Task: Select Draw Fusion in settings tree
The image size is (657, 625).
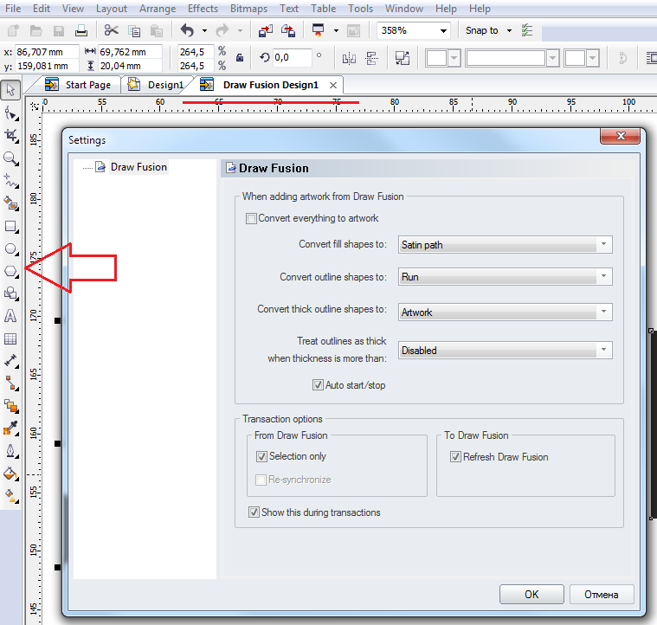Action: click(138, 167)
